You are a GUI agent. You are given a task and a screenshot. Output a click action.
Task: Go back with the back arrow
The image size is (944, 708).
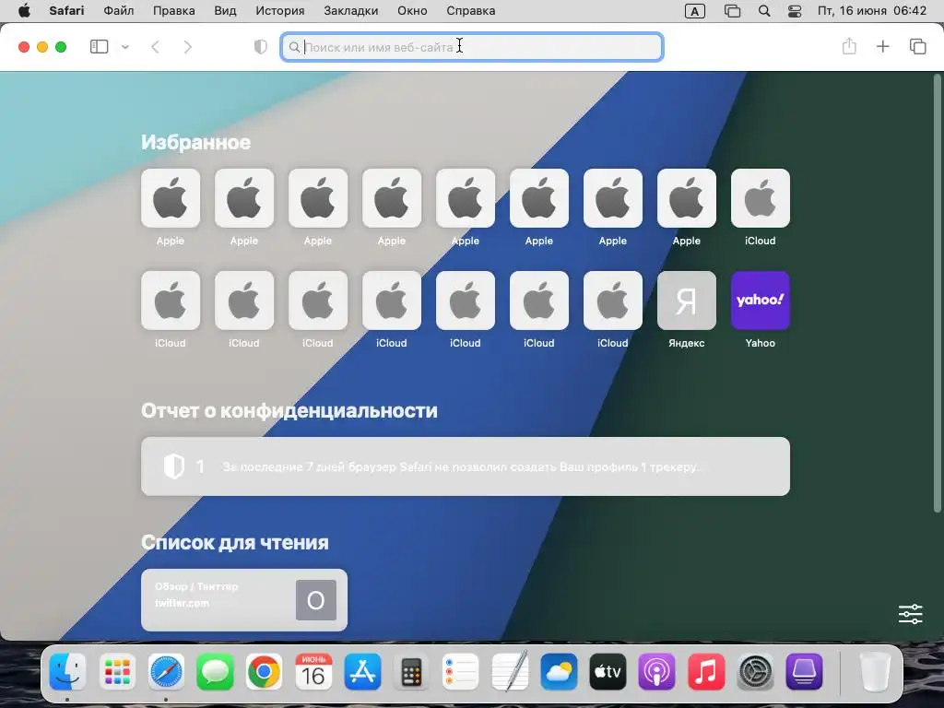[x=155, y=47]
